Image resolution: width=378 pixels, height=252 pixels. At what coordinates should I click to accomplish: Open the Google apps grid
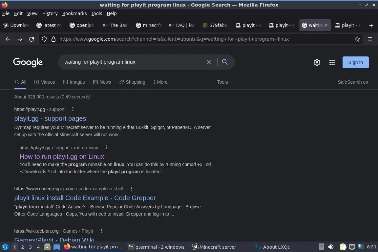click(x=332, y=62)
